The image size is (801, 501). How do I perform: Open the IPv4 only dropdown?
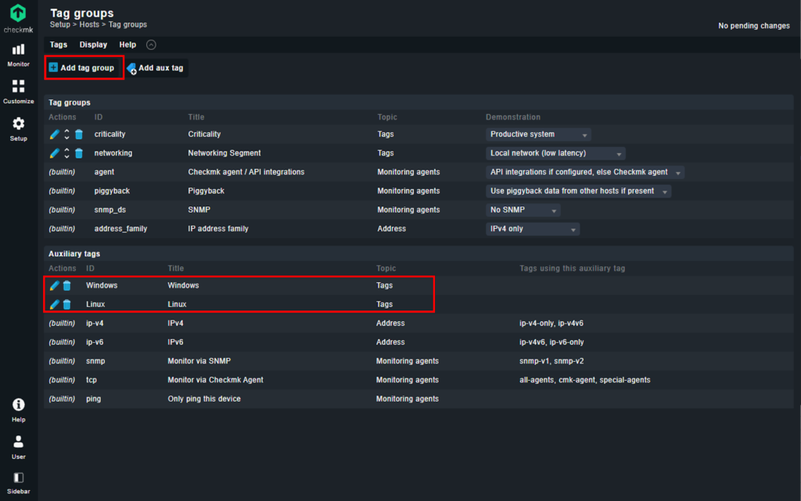[532, 228]
